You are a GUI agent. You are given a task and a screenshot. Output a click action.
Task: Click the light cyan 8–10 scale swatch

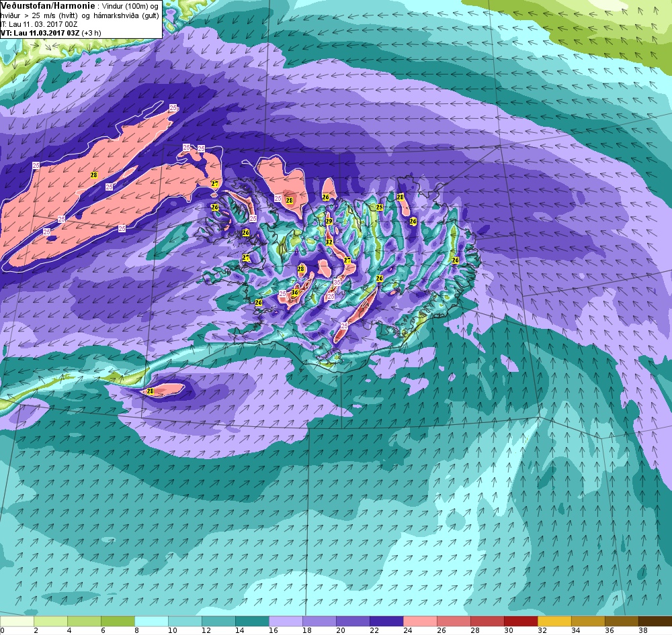[151, 621]
